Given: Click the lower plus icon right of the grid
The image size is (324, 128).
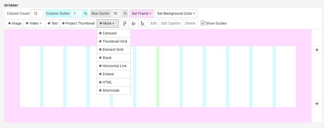Looking at the screenshot, I should click(x=317, y=104).
